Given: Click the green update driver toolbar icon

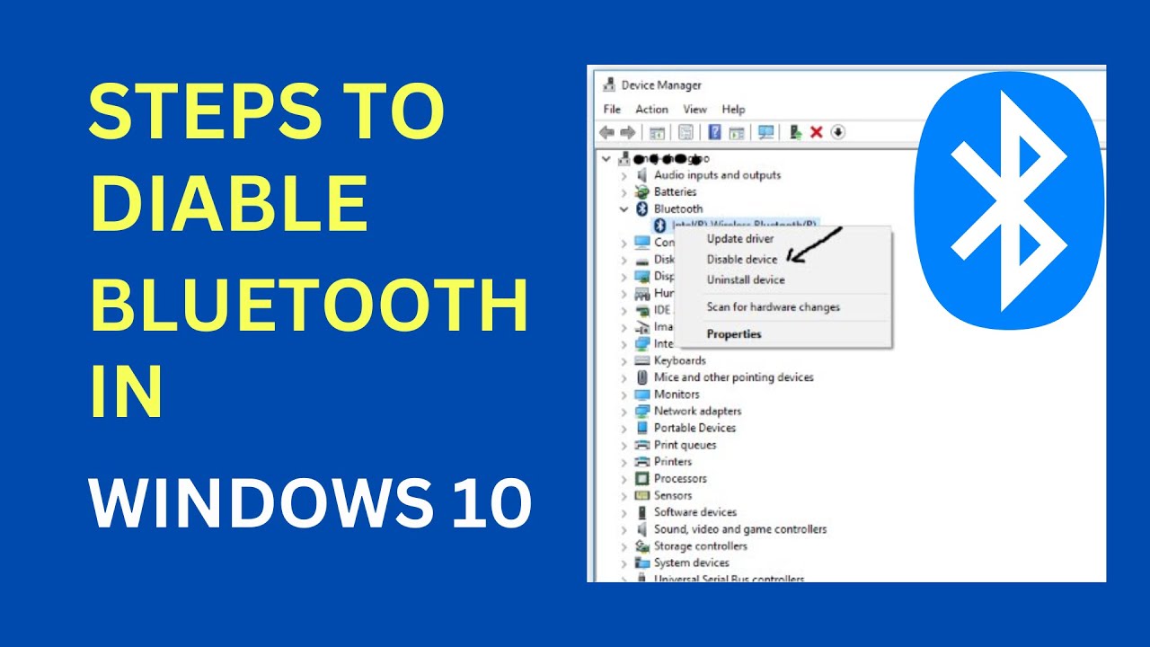Looking at the screenshot, I should pyautogui.click(x=795, y=132).
